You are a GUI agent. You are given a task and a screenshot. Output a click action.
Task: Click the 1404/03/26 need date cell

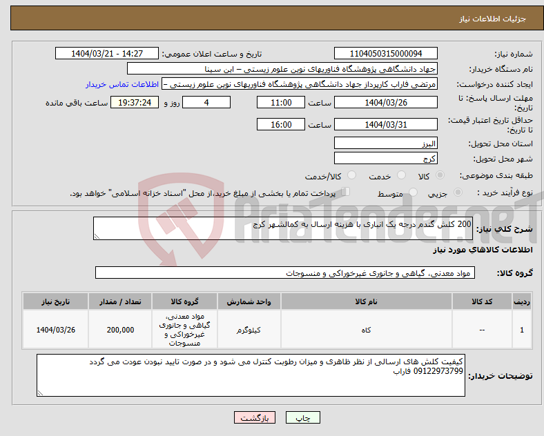tap(55, 330)
